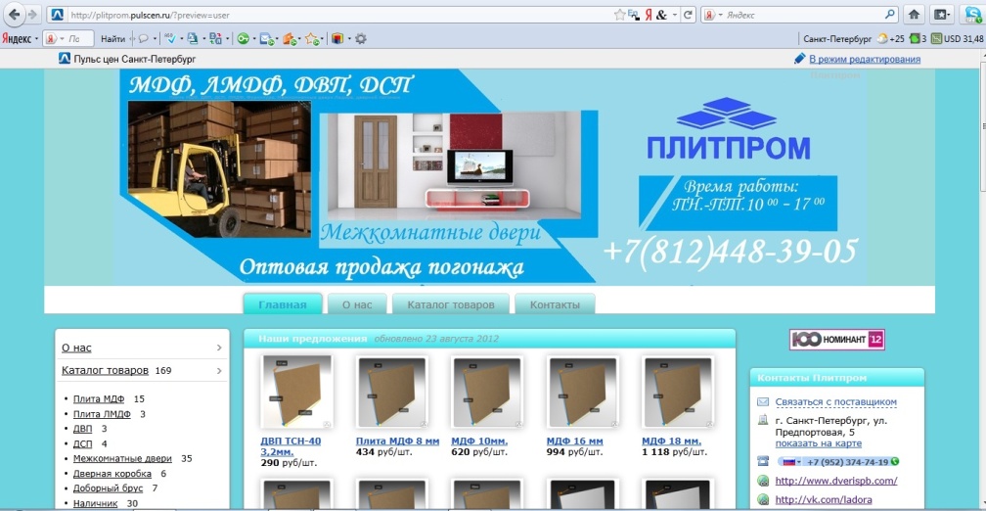
Task: Click the pencil icon beside edit mode link
Action: [x=799, y=59]
